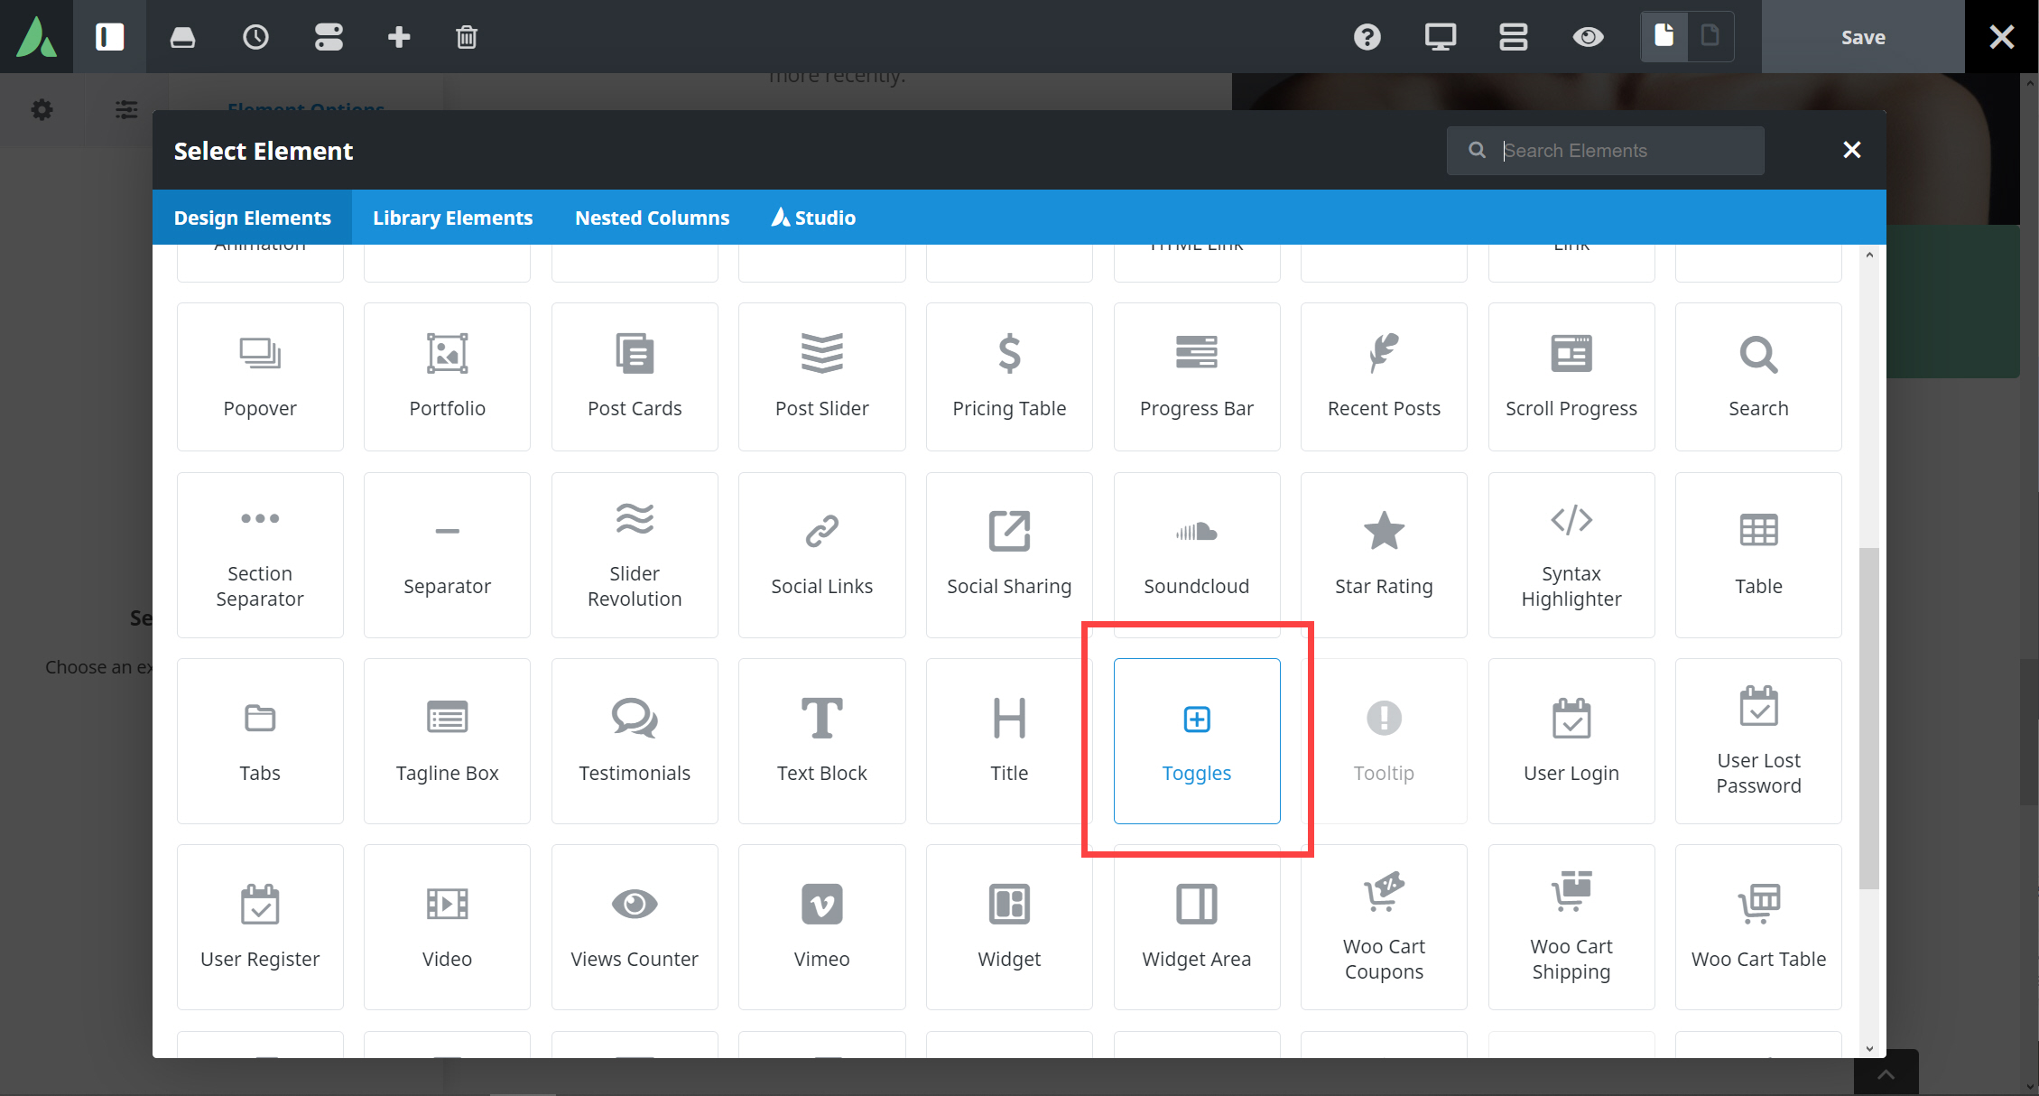Viewport: 2039px width, 1096px height.
Task: Open the Help question mark icon
Action: (1367, 37)
